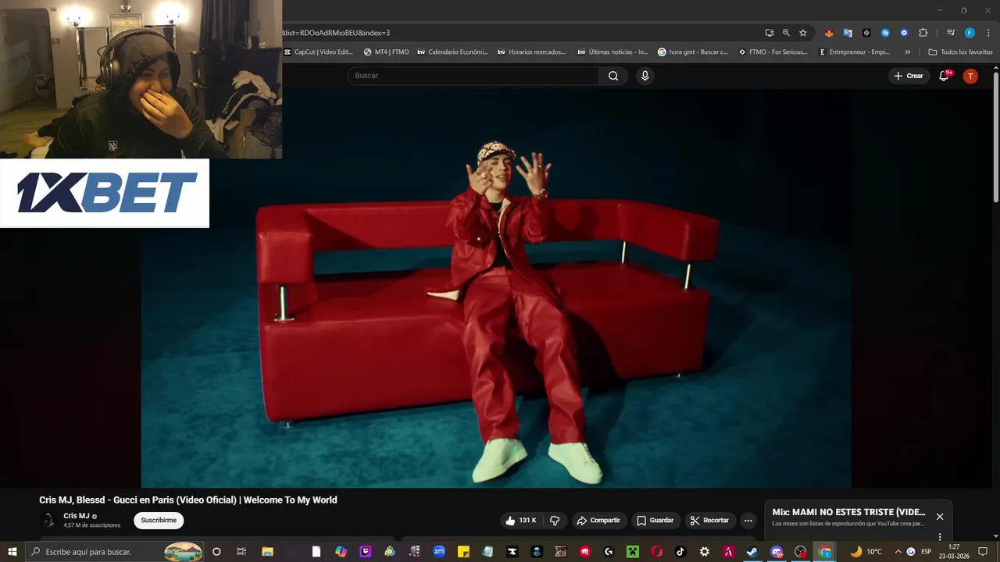Open YouTube notifications bell
The height and width of the screenshot is (562, 1000).
click(944, 76)
